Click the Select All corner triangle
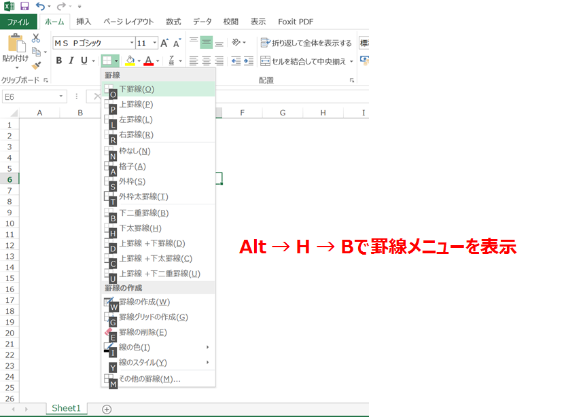The height and width of the screenshot is (417, 564). 14,113
